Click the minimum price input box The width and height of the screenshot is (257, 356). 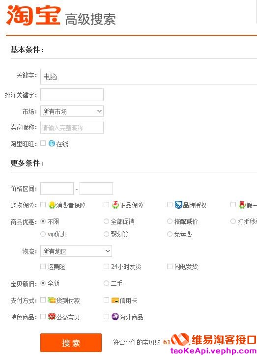[57, 189]
